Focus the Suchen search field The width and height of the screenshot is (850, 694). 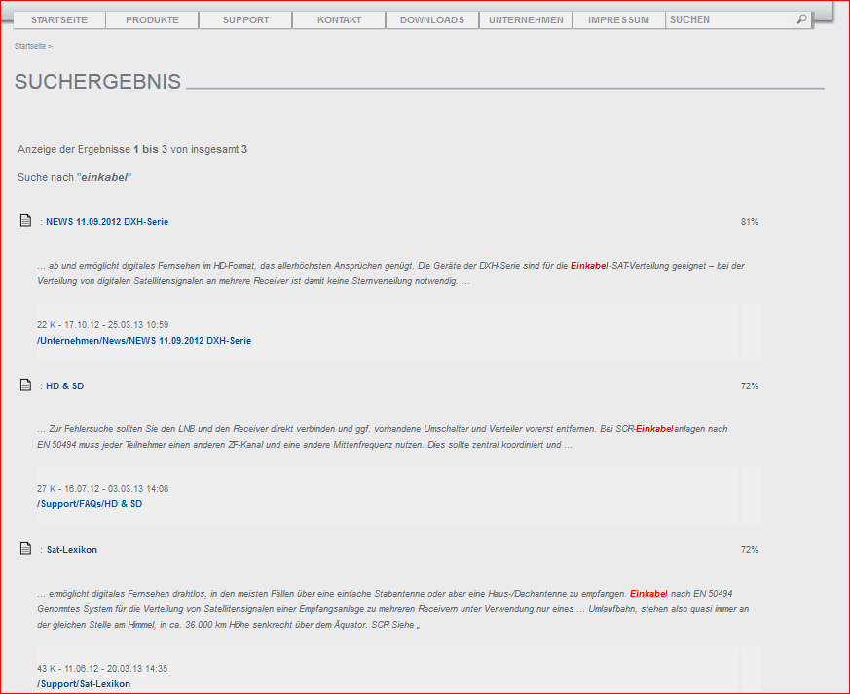728,20
